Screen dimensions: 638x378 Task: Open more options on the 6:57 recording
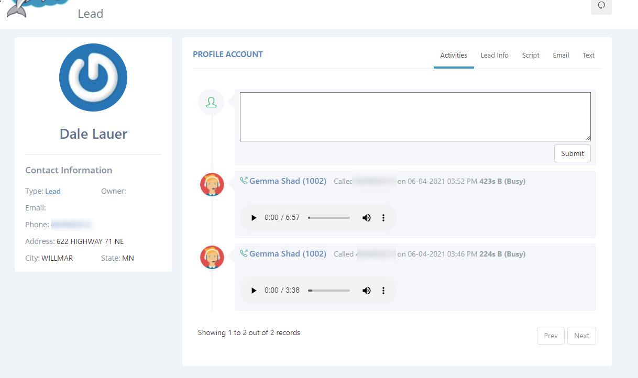coord(383,218)
